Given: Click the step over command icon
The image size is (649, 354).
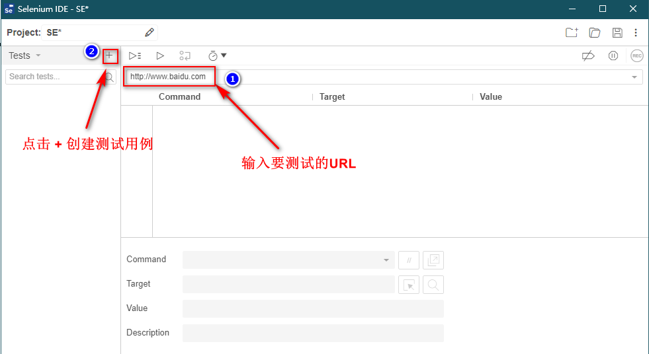Looking at the screenshot, I should pos(185,56).
